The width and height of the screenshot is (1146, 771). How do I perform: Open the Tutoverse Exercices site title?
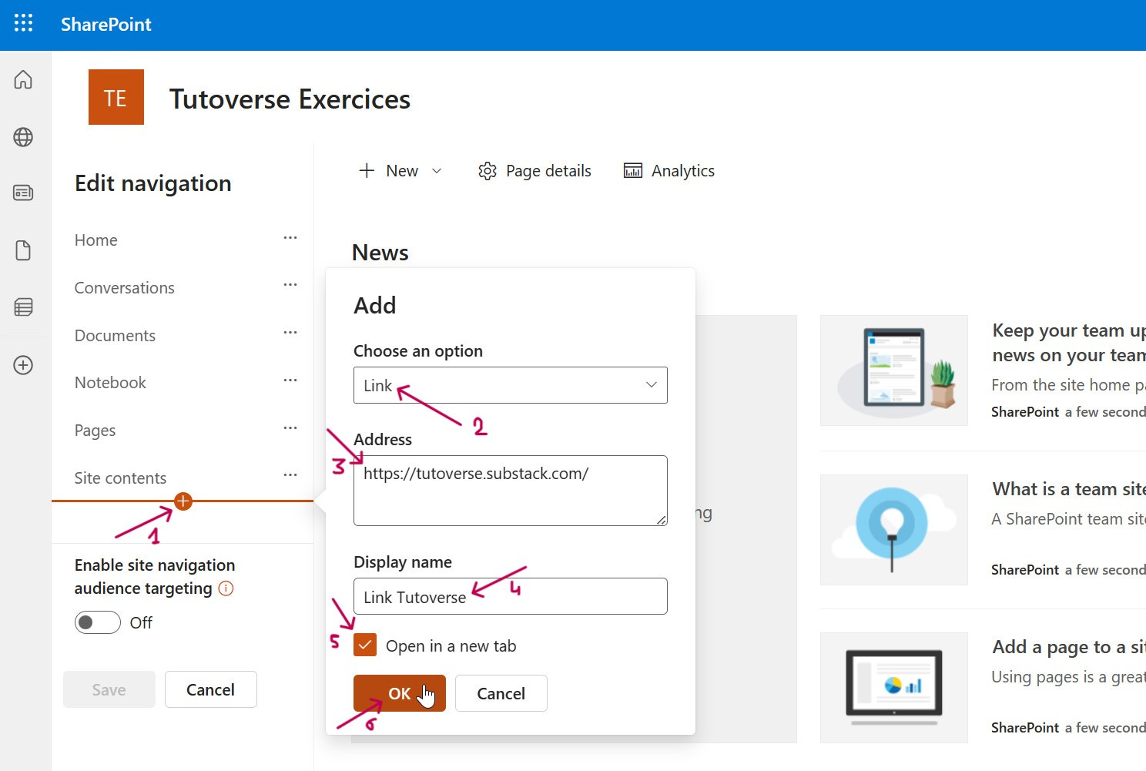pyautogui.click(x=290, y=99)
